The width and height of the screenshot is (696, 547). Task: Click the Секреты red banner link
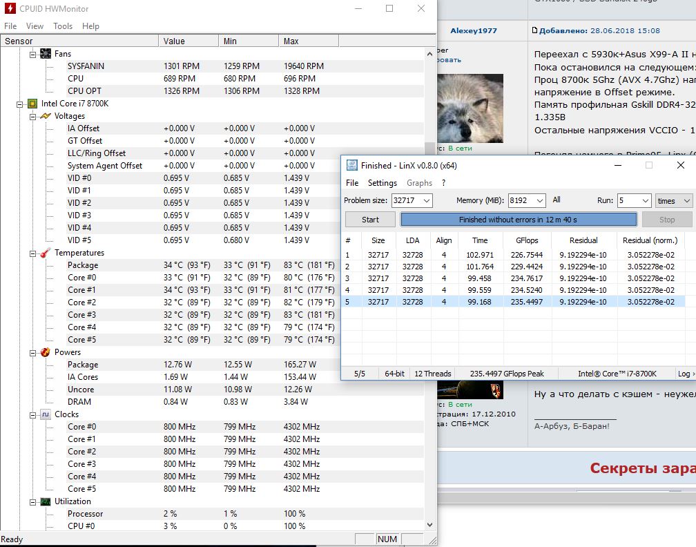click(643, 468)
